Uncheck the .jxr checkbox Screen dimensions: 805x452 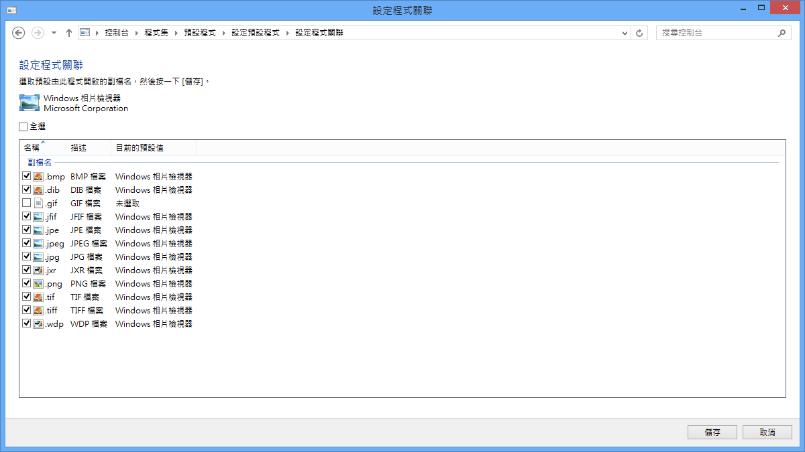click(x=26, y=270)
